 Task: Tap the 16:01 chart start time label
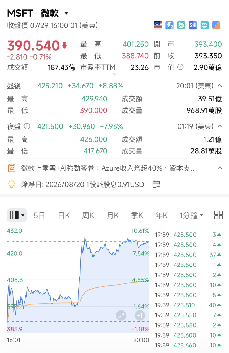tap(14, 340)
